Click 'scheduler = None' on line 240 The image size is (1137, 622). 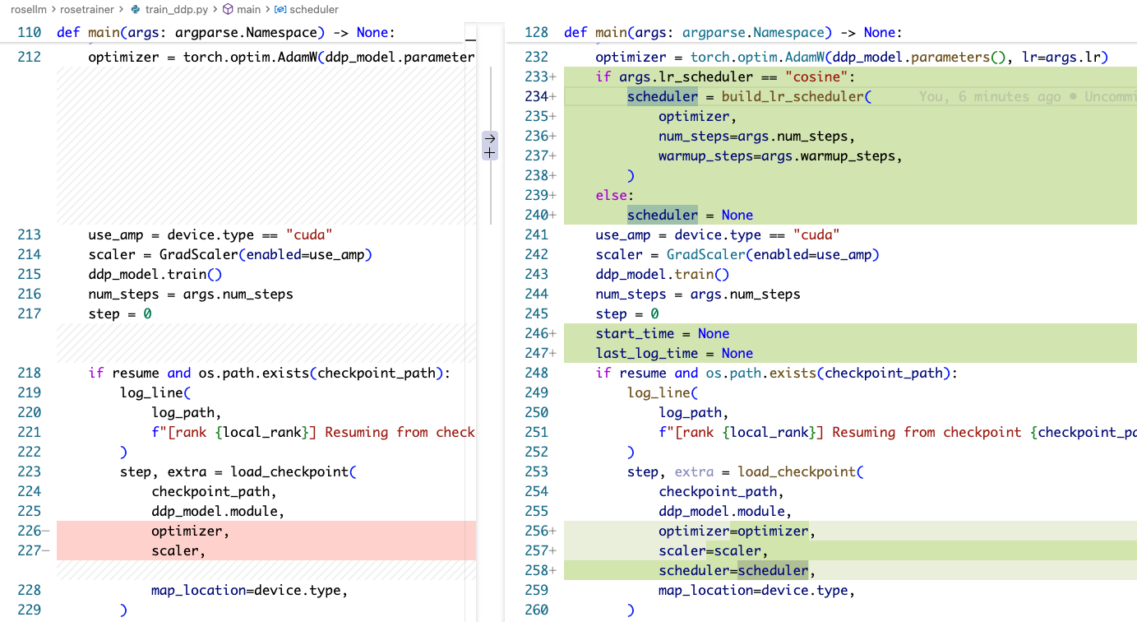point(690,215)
